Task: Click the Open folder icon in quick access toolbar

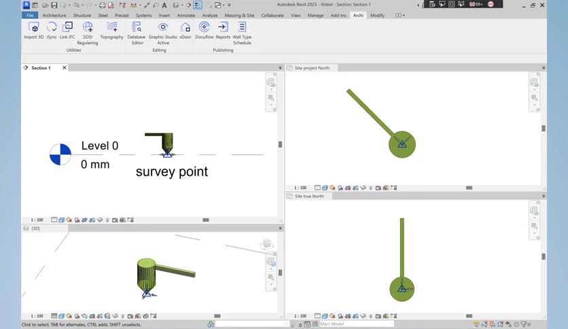Action: (45, 5)
